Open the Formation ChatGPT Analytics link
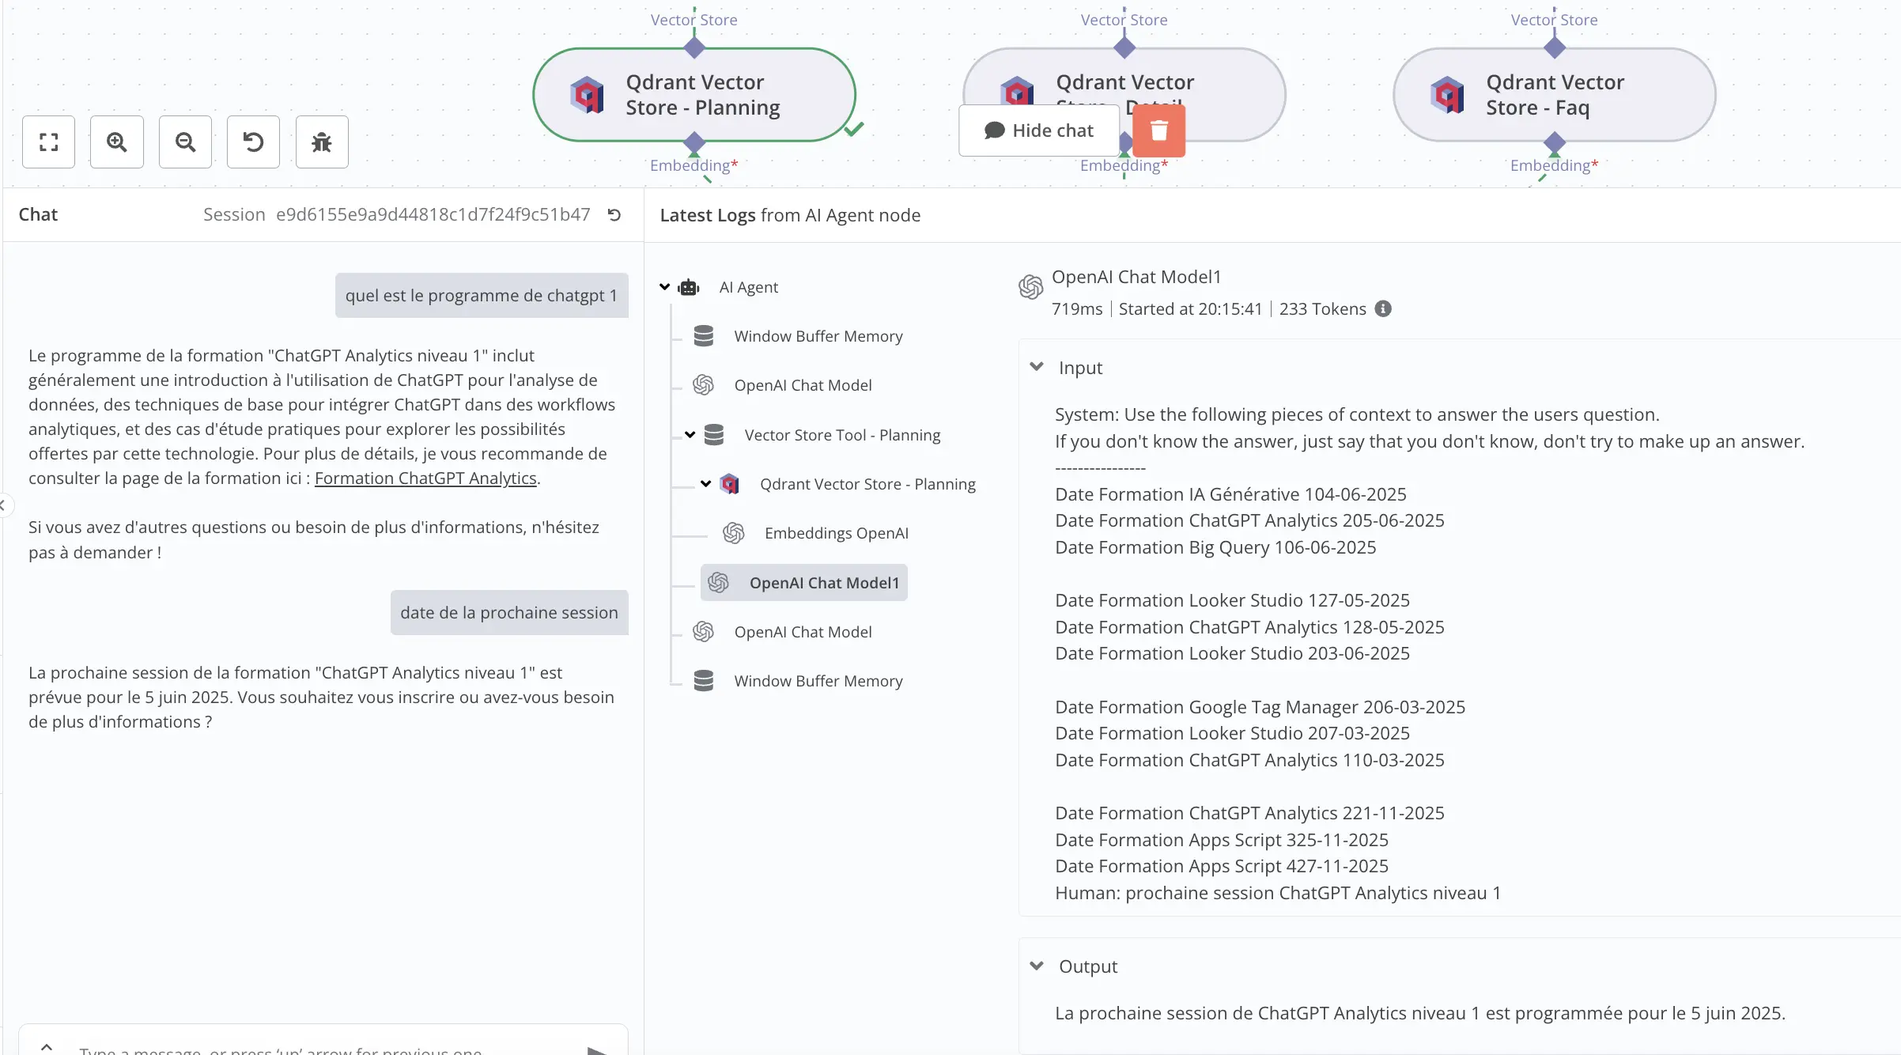Image resolution: width=1901 pixels, height=1055 pixels. (x=425, y=478)
